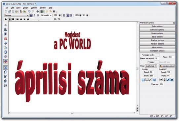
Task: Click the second-from-bottom script letter sidebar icon
Action: (x=6, y=81)
